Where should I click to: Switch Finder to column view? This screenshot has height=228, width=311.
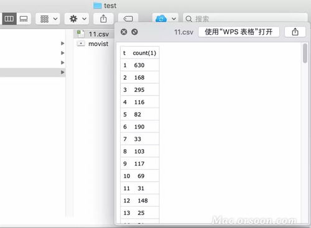point(9,19)
